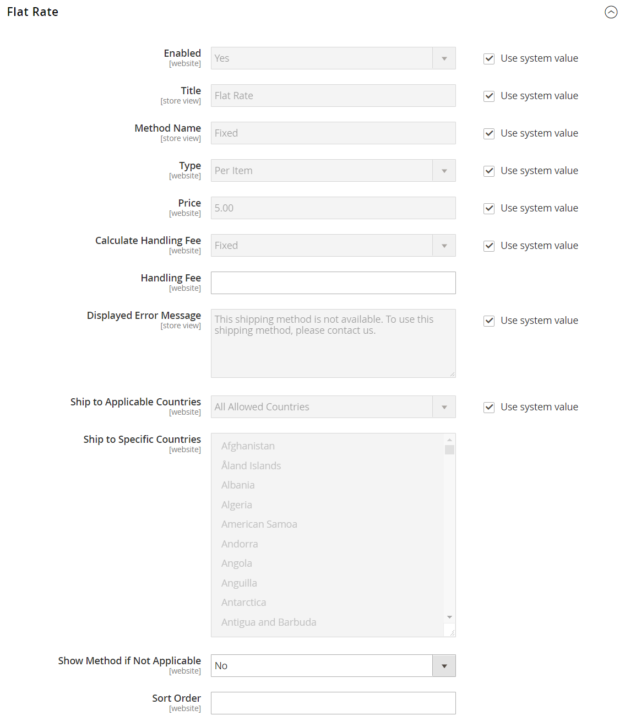Open the Calculate Handling Fee dropdown

coord(444,245)
